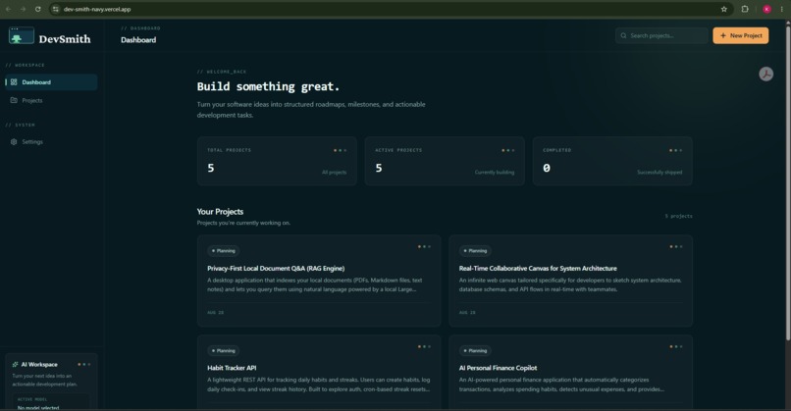The image size is (791, 411).
Task: Open Dashboard in the sidebar
Action: tap(51, 82)
